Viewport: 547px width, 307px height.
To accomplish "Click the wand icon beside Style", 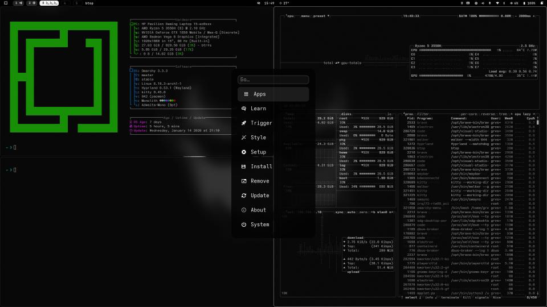I will coord(244,138).
